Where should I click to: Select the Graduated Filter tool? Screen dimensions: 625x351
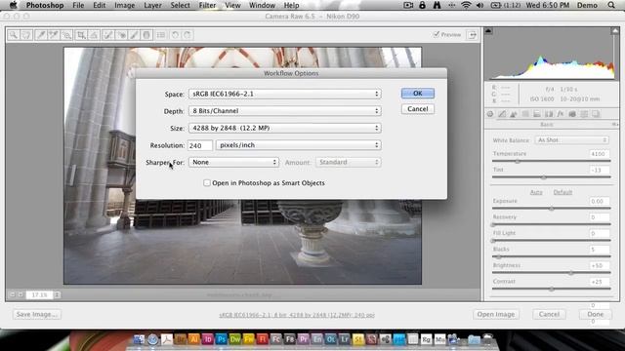click(x=146, y=35)
